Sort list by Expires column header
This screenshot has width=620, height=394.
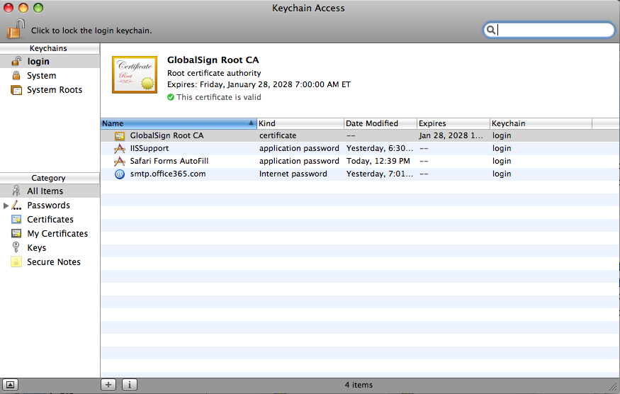tap(453, 123)
